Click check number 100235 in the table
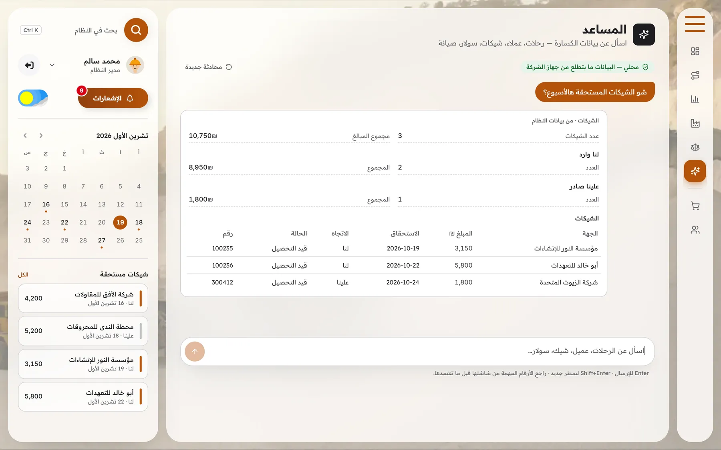This screenshot has height=450, width=721. pos(222,248)
